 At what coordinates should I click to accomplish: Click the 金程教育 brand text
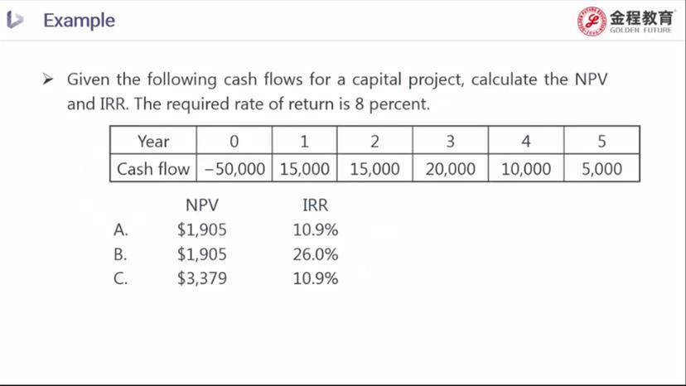[642, 17]
